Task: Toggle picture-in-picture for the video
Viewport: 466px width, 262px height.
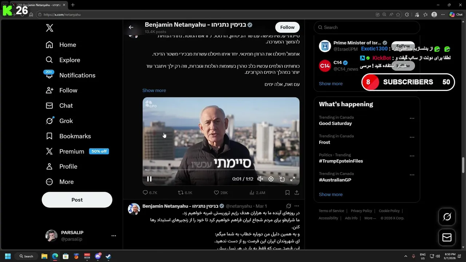Action: 282,179
